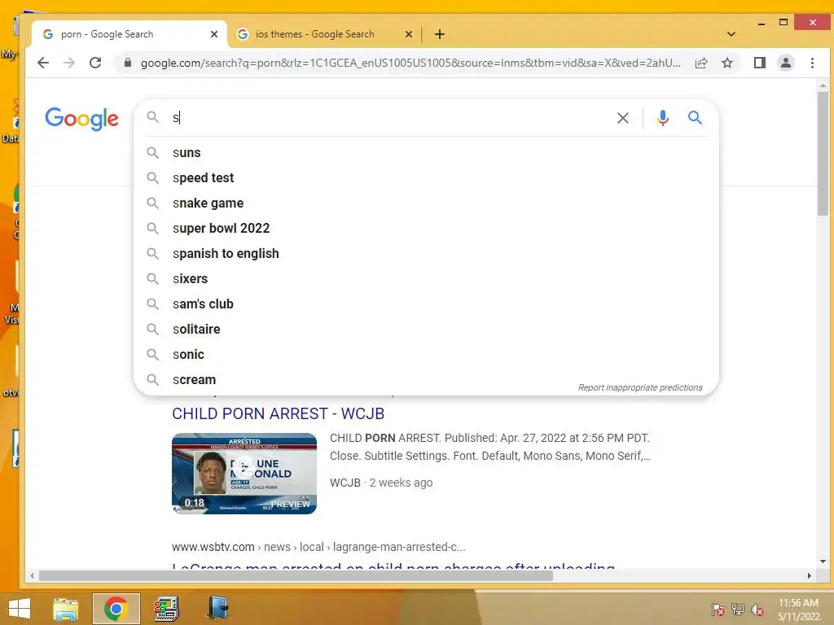
Task: Click the Chrome taskbar icon
Action: (x=116, y=609)
